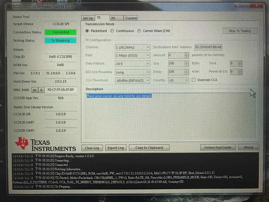Open the Online Tool Guide
The width and height of the screenshot is (269, 202).
tap(218, 147)
